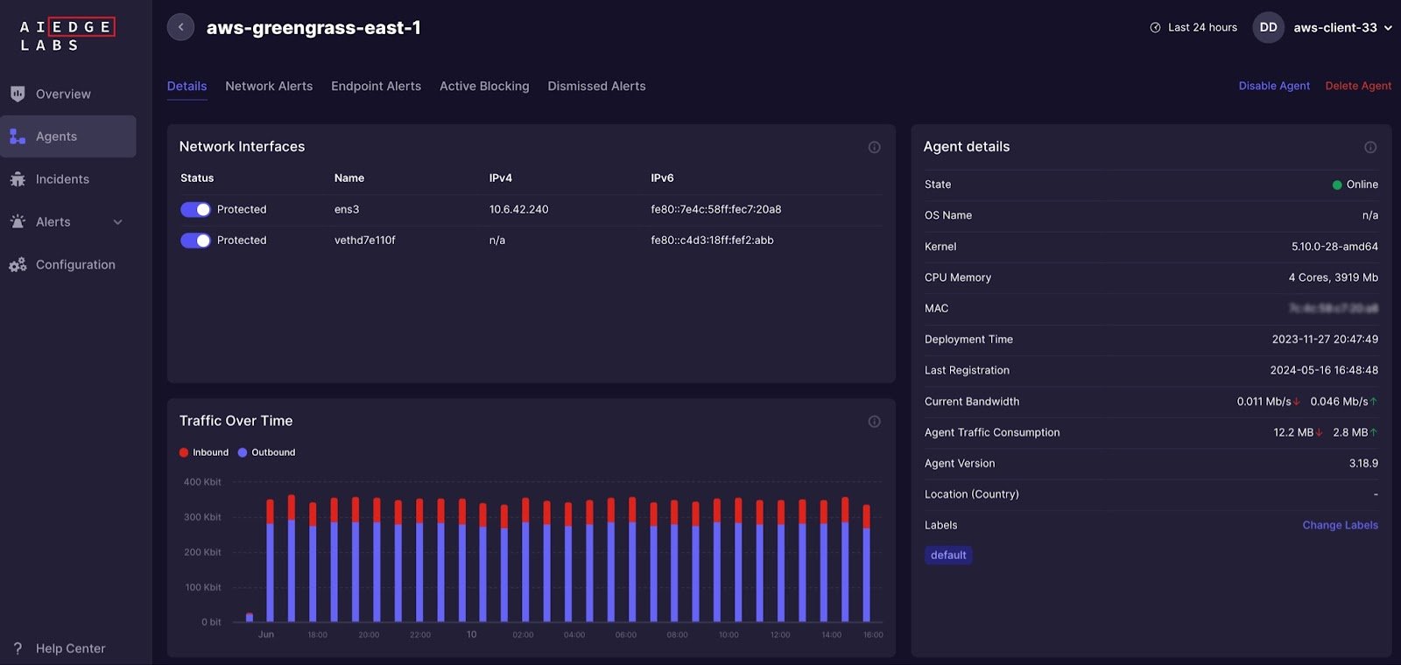Click the Change Labels link
Image resolution: width=1401 pixels, height=665 pixels.
[x=1340, y=525]
